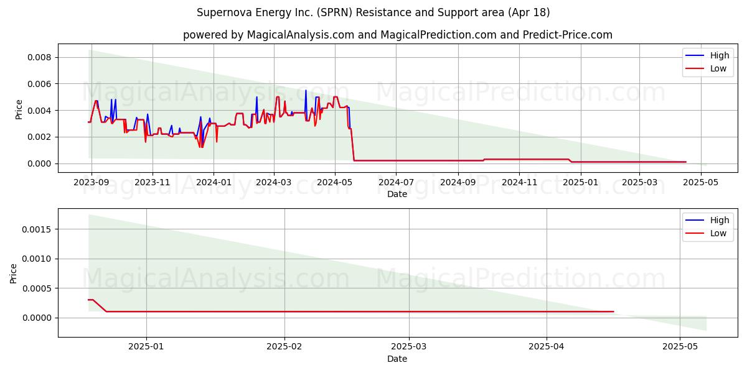Click the '0.002' y-axis label in the top chart

click(x=40, y=137)
